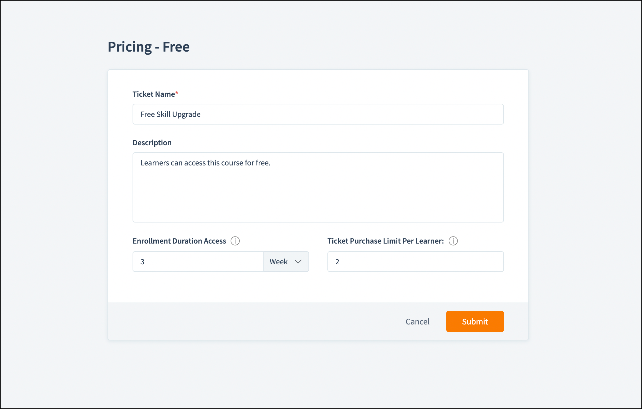Screen dimensions: 642x409
Task: Click the red required asterisk by Ticket Name
Action: (177, 93)
